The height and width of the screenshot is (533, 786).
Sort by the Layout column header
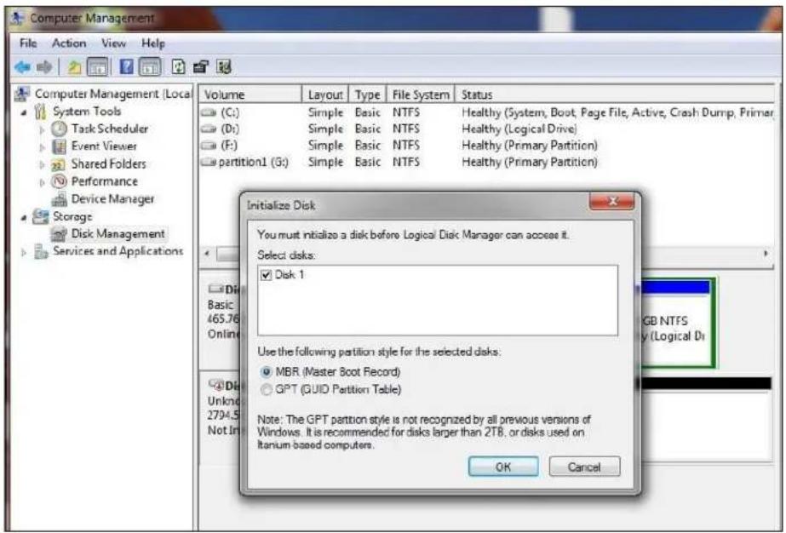(325, 95)
